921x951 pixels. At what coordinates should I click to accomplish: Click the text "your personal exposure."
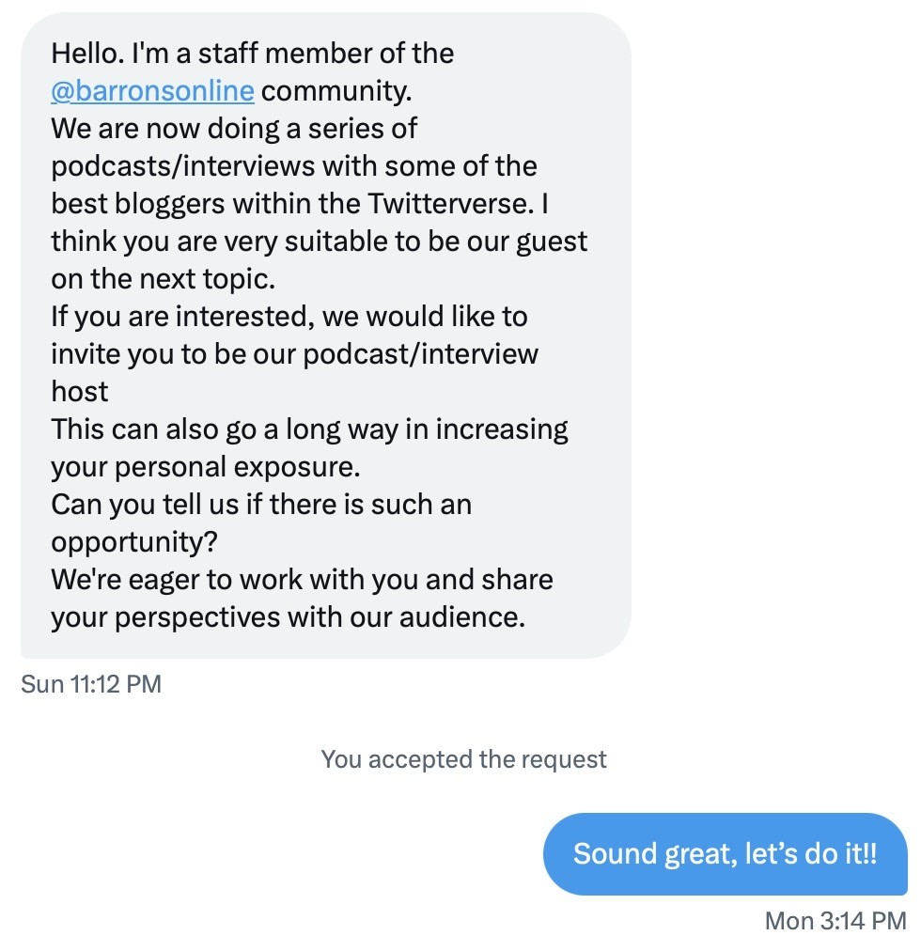(x=206, y=467)
